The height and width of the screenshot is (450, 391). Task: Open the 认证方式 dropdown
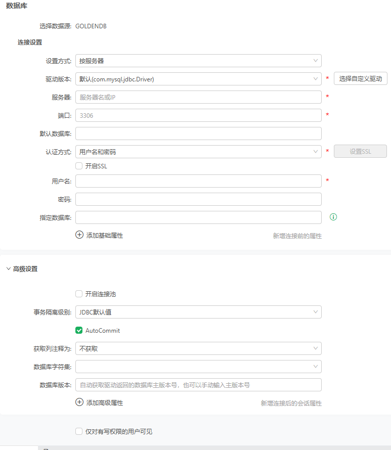coord(198,152)
